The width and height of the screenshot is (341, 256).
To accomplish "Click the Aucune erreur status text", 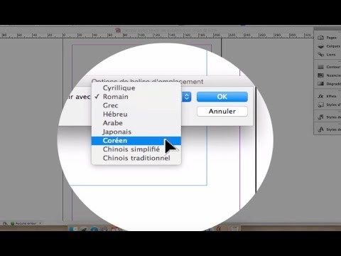I will click(x=26, y=223).
